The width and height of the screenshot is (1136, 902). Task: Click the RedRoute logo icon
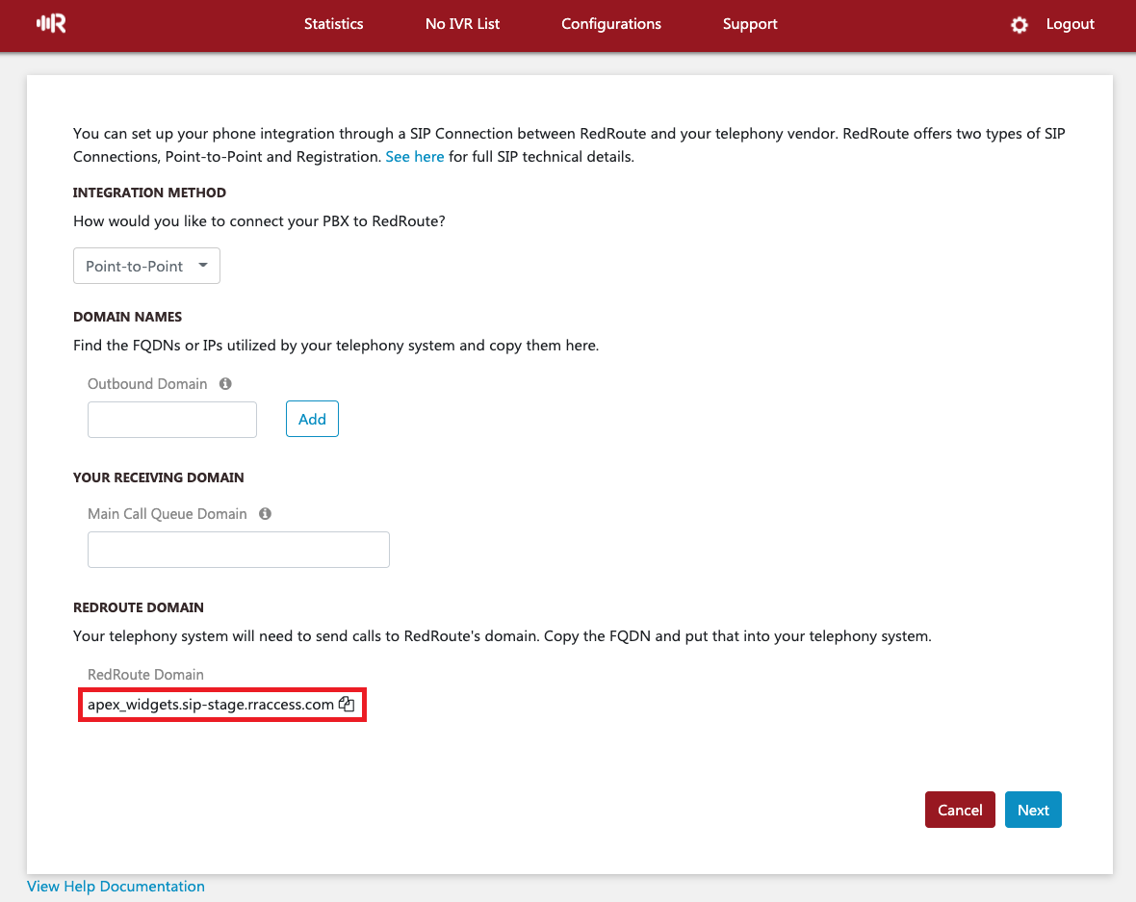coord(51,23)
